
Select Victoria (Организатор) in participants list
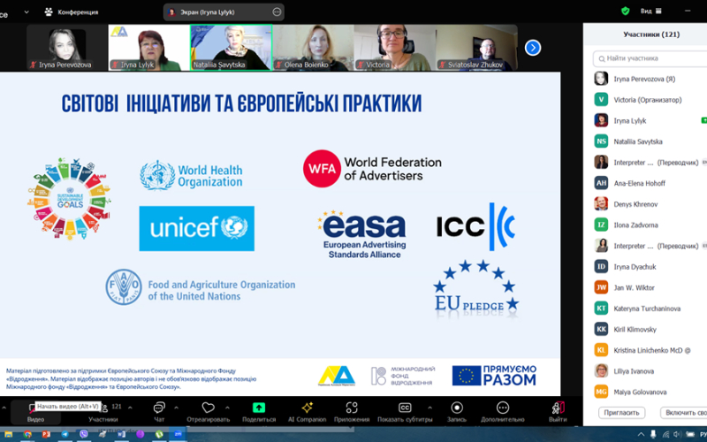(648, 100)
